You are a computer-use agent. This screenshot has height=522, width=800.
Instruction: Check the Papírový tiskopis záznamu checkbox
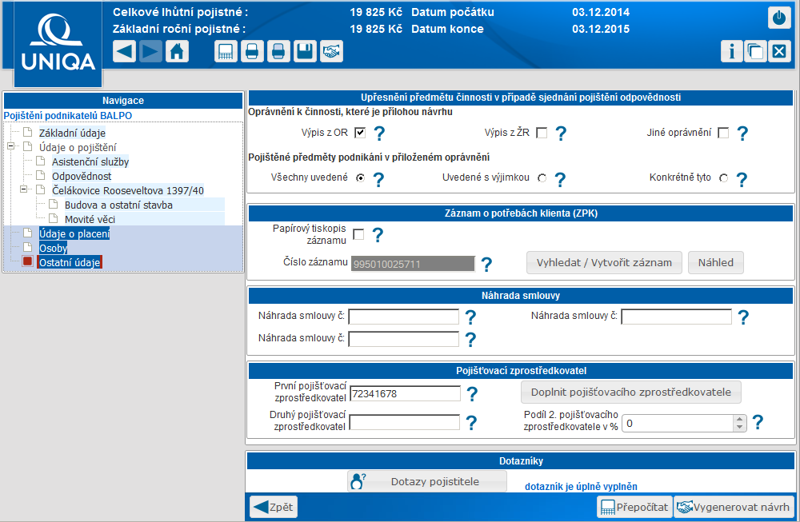(358, 234)
